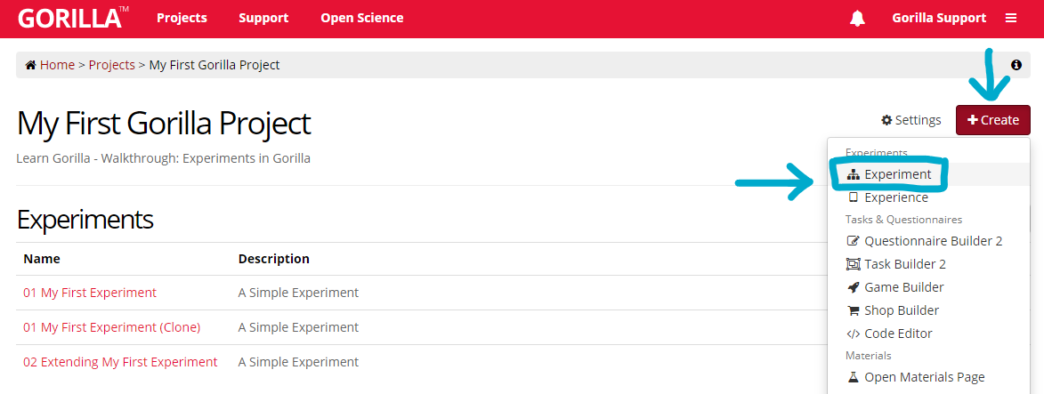
Task: Open the Support nav item
Action: [x=263, y=18]
